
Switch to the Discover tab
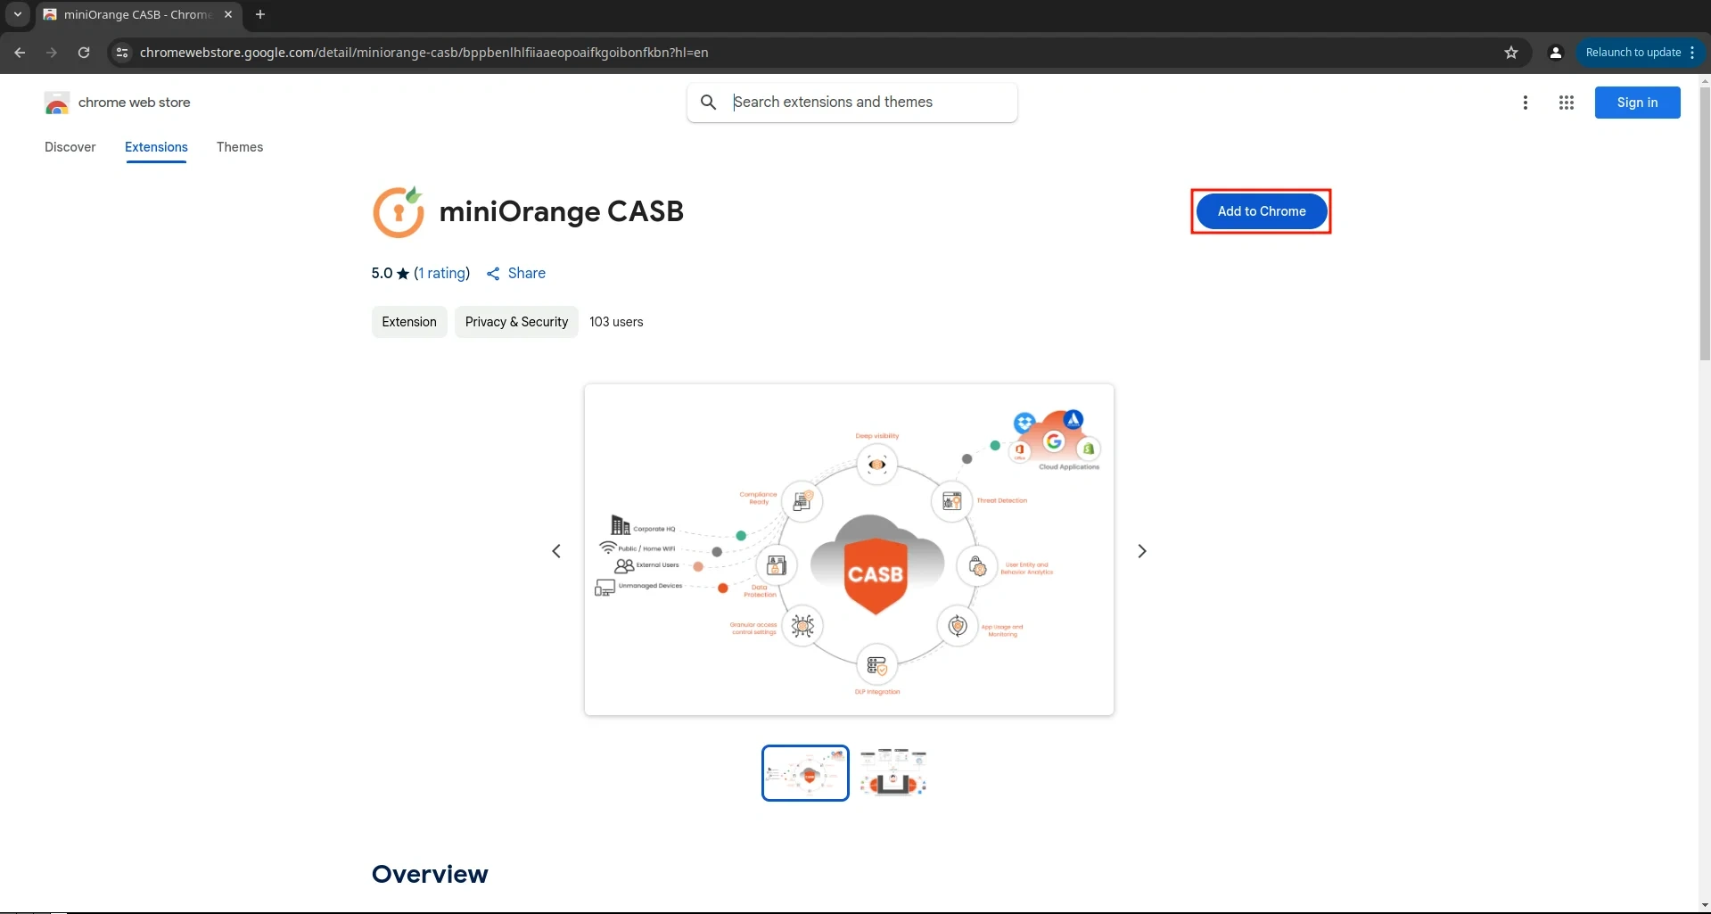(x=70, y=147)
